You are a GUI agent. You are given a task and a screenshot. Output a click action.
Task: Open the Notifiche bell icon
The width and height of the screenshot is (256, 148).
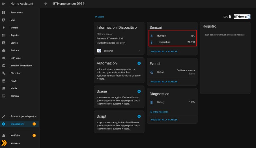click(x=4, y=136)
